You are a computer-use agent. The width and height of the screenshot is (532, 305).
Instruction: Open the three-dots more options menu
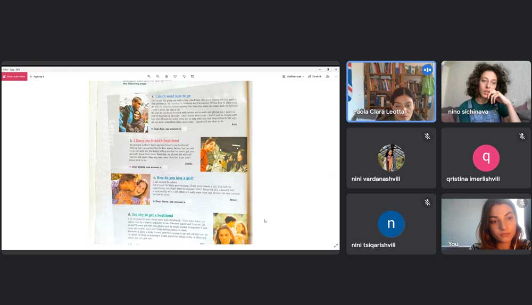click(x=336, y=77)
